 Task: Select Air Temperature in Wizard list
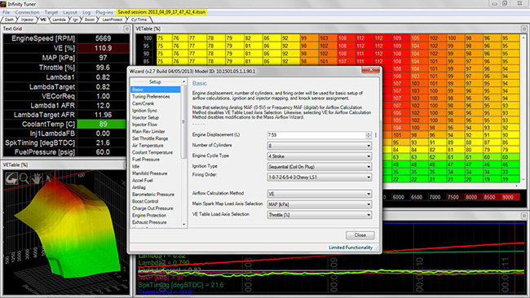tap(148, 146)
